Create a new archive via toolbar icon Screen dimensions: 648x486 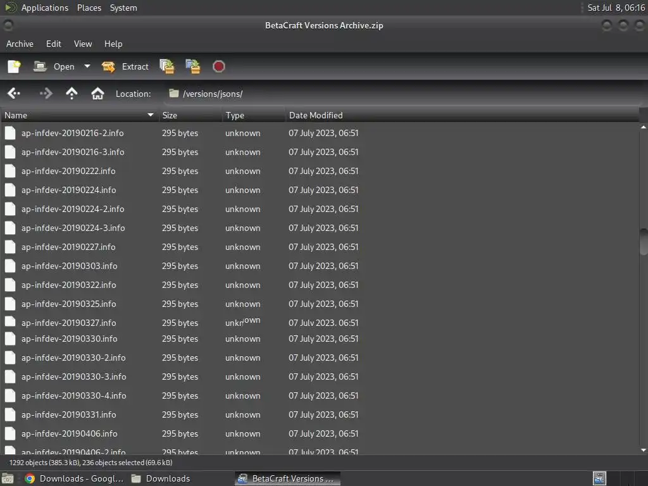coord(14,66)
